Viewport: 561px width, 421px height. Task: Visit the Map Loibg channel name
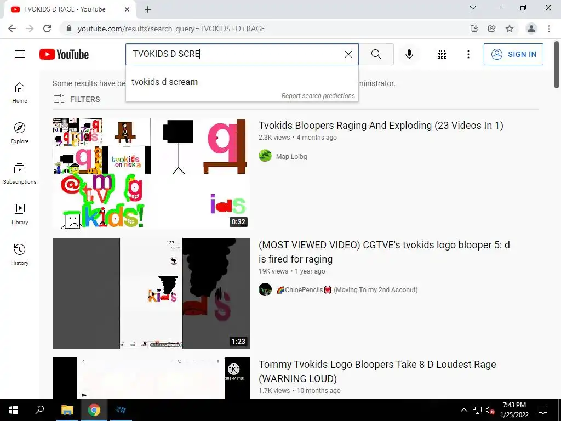click(x=291, y=156)
